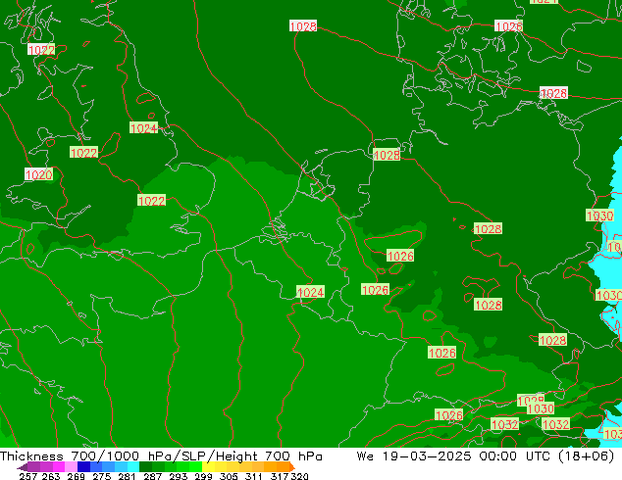Image resolution: width=622 pixels, height=480 pixels.
Task: Click the legend value 299
Action: click(203, 476)
